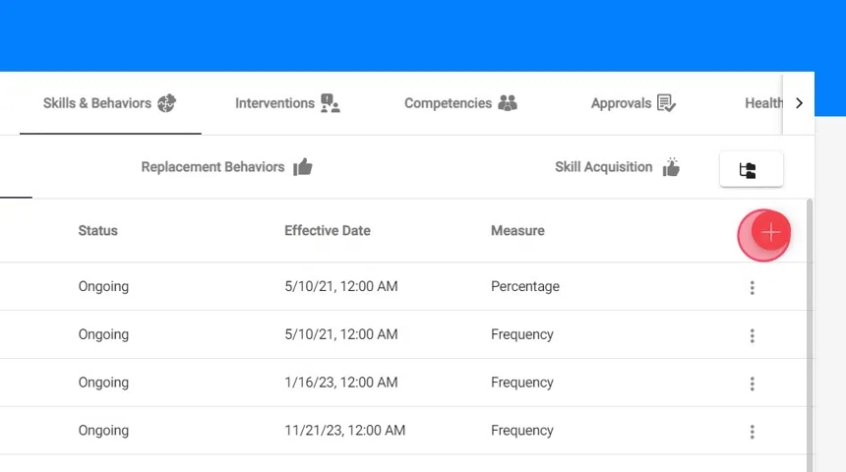The image size is (846, 472).
Task: Click the Skills & Behaviors puzzle head icon
Action: (166, 103)
